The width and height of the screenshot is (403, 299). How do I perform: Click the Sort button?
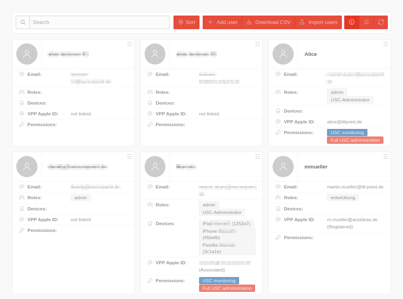tap(186, 22)
